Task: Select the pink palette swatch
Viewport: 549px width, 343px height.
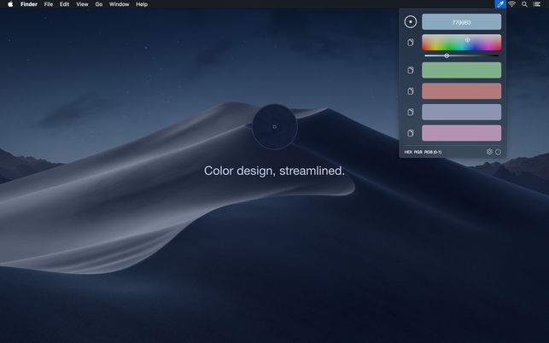Action: (461, 133)
